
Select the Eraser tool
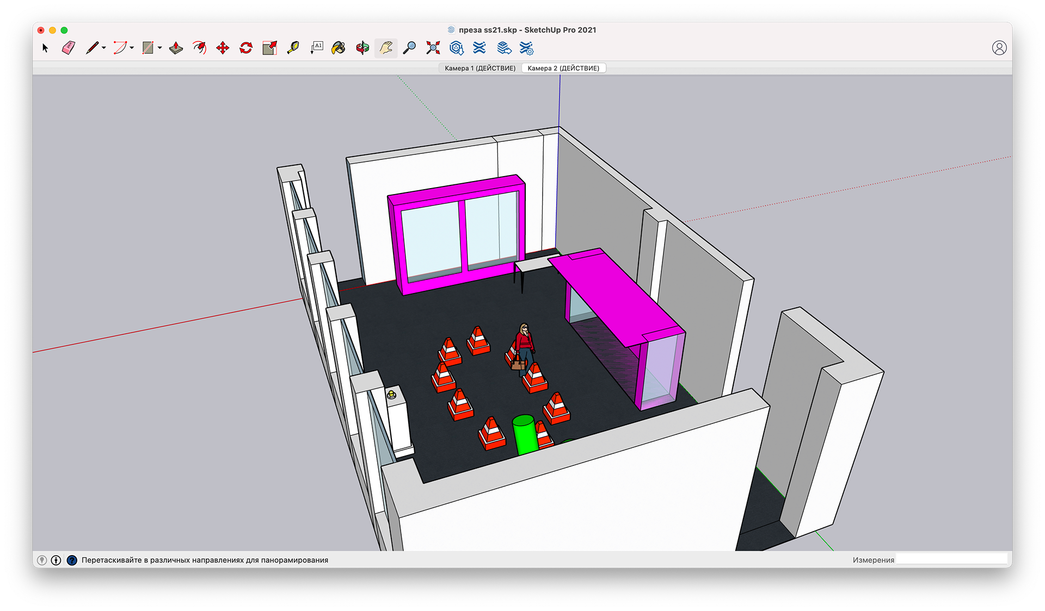click(69, 48)
